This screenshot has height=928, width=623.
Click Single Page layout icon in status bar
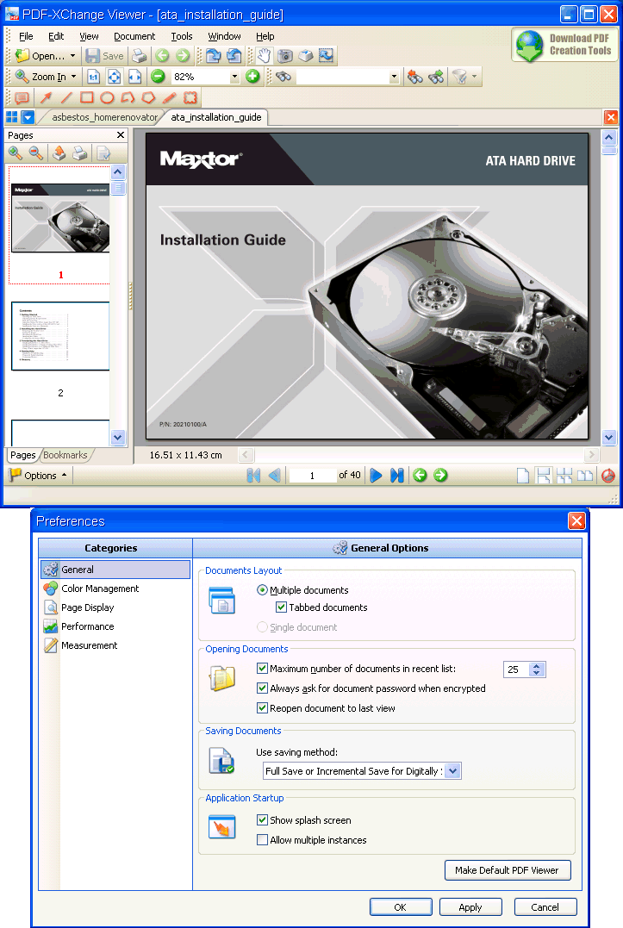[x=523, y=476]
